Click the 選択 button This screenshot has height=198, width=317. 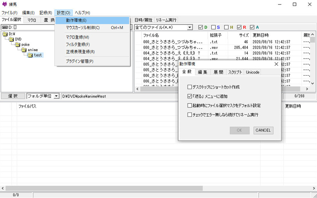[x=13, y=96]
